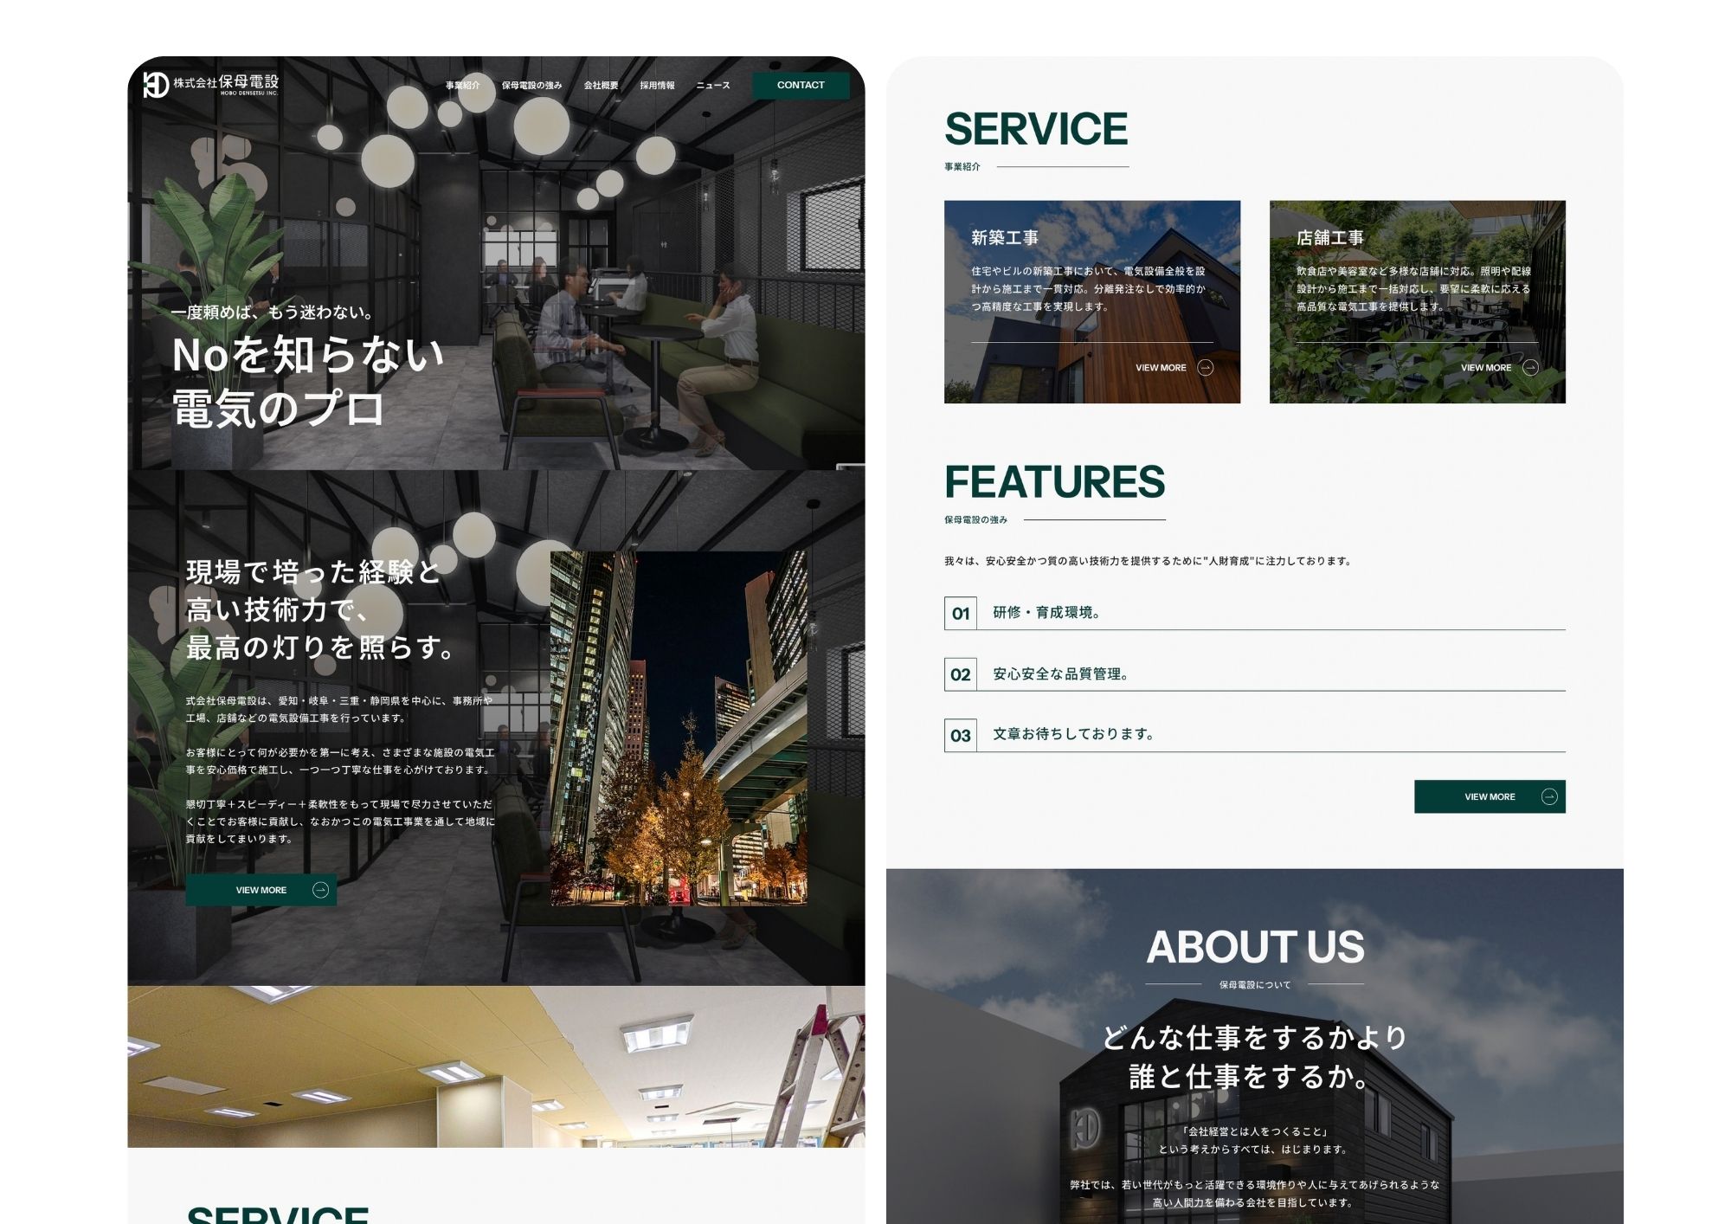1731x1224 pixels.
Task: Open the 保母電設の強み nav item
Action: coord(531,85)
